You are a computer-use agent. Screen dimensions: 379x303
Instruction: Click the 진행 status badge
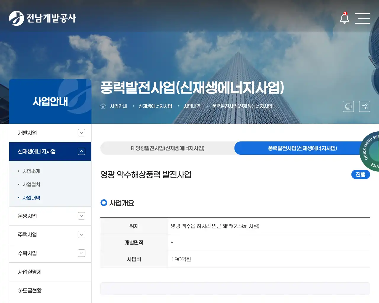tap(361, 175)
